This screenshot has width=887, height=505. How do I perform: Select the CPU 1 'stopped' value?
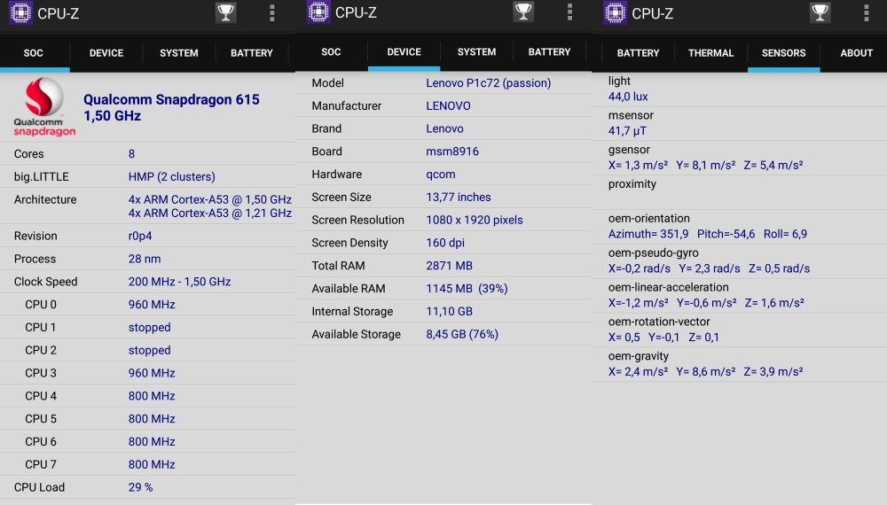(x=149, y=328)
